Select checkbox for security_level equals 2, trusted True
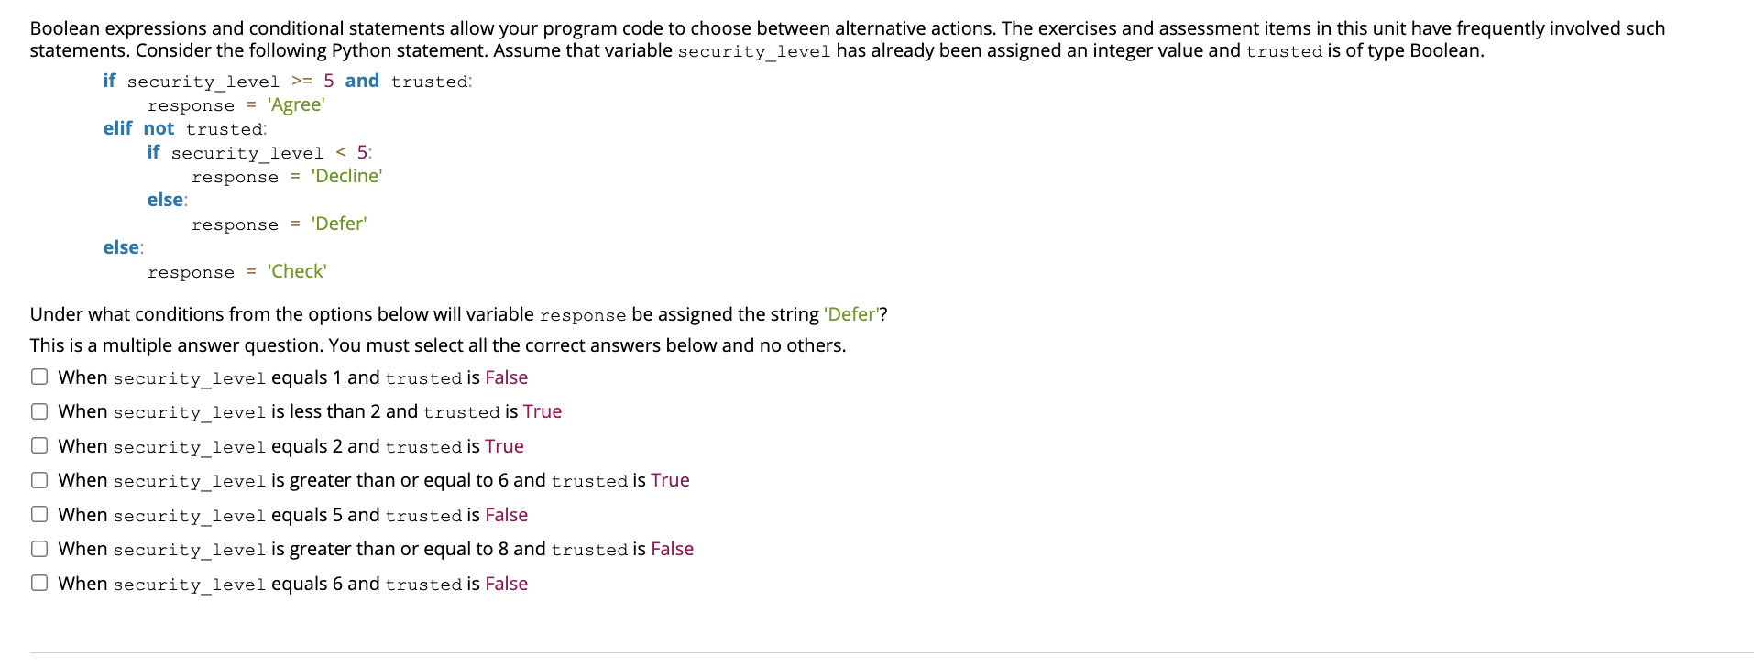1754x667 pixels. pos(39,445)
